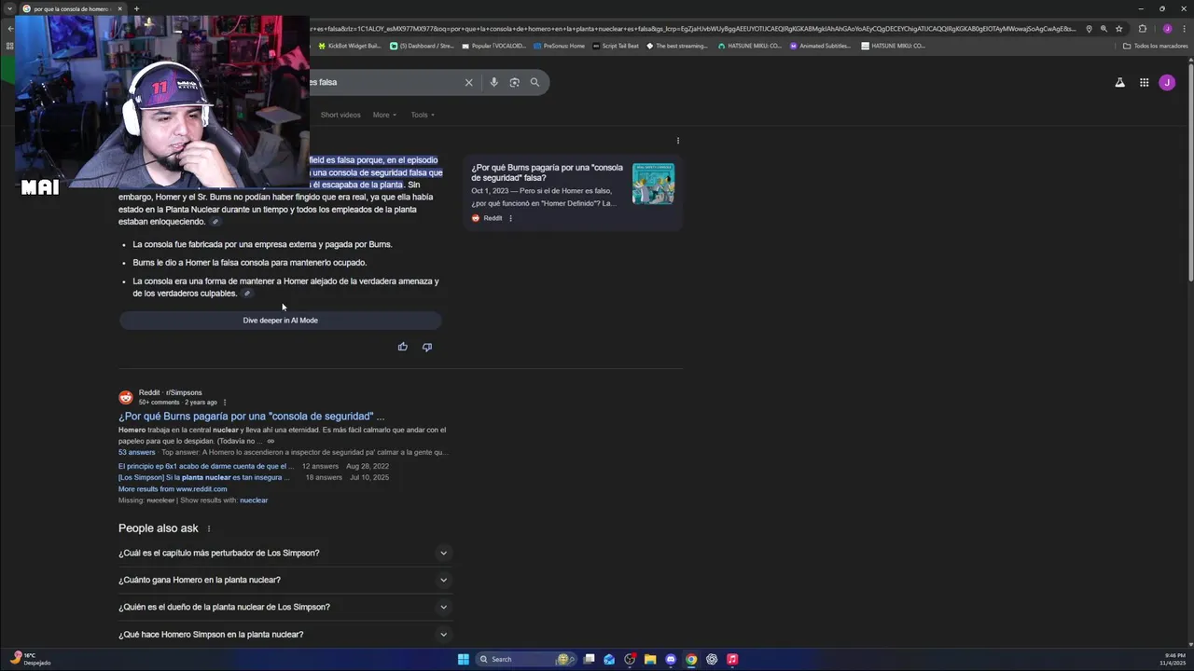Open ChatGPT app from the taskbar
Screen dimensions: 1194x671
tap(712, 659)
